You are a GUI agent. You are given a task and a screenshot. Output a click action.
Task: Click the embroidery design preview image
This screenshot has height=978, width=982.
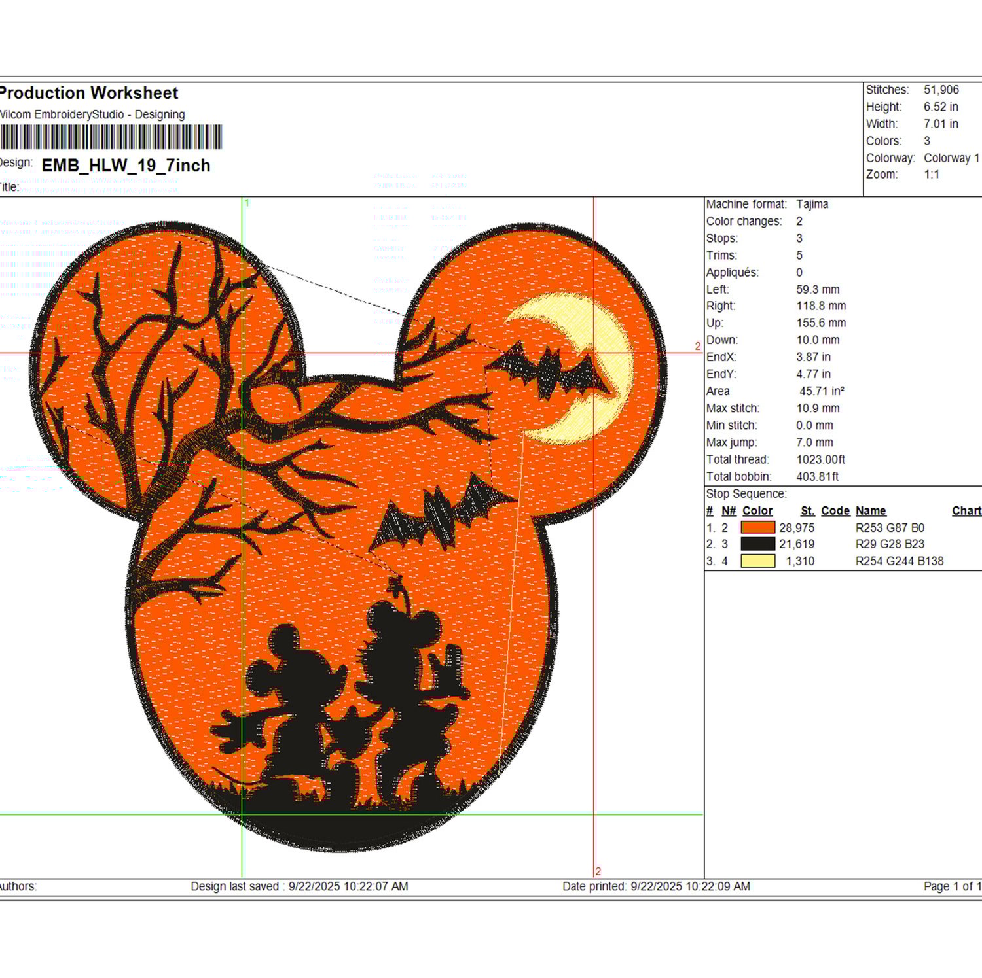[349, 536]
